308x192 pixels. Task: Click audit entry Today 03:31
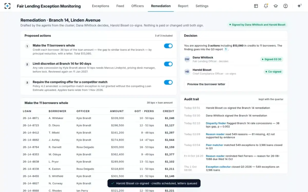coord(234,108)
